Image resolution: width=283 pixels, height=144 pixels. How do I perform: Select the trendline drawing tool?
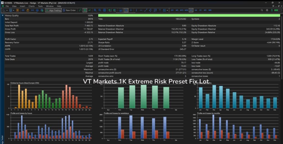pos(146,10)
